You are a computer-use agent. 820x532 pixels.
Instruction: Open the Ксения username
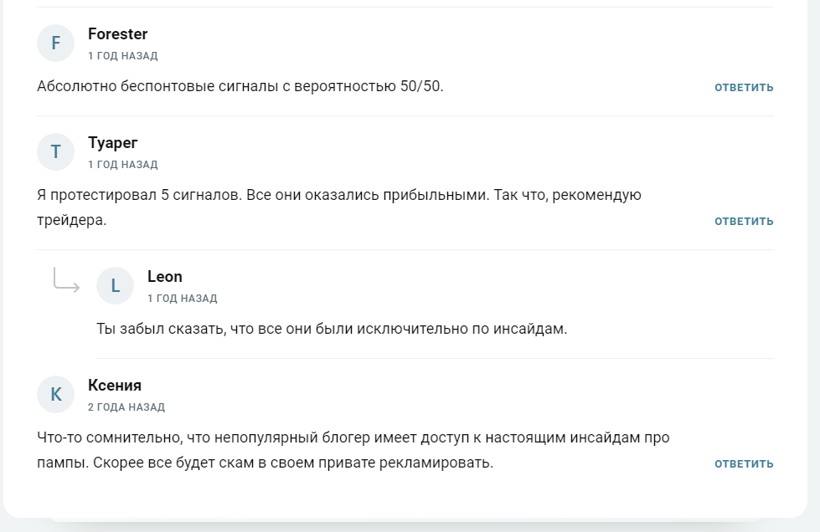[114, 386]
